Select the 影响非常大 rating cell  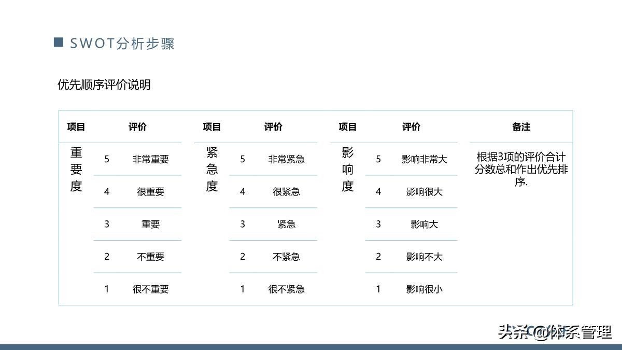[x=424, y=159]
